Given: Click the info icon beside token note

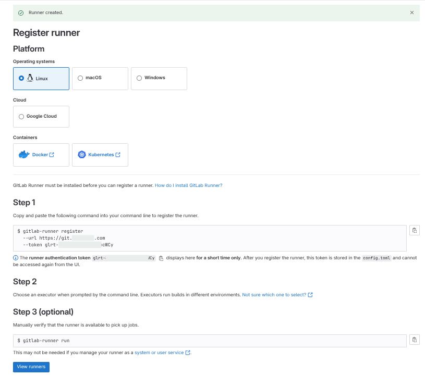Looking at the screenshot, I should coord(16,258).
